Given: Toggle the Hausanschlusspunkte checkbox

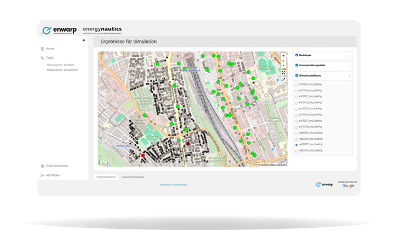Looking at the screenshot, I should pos(297,65).
